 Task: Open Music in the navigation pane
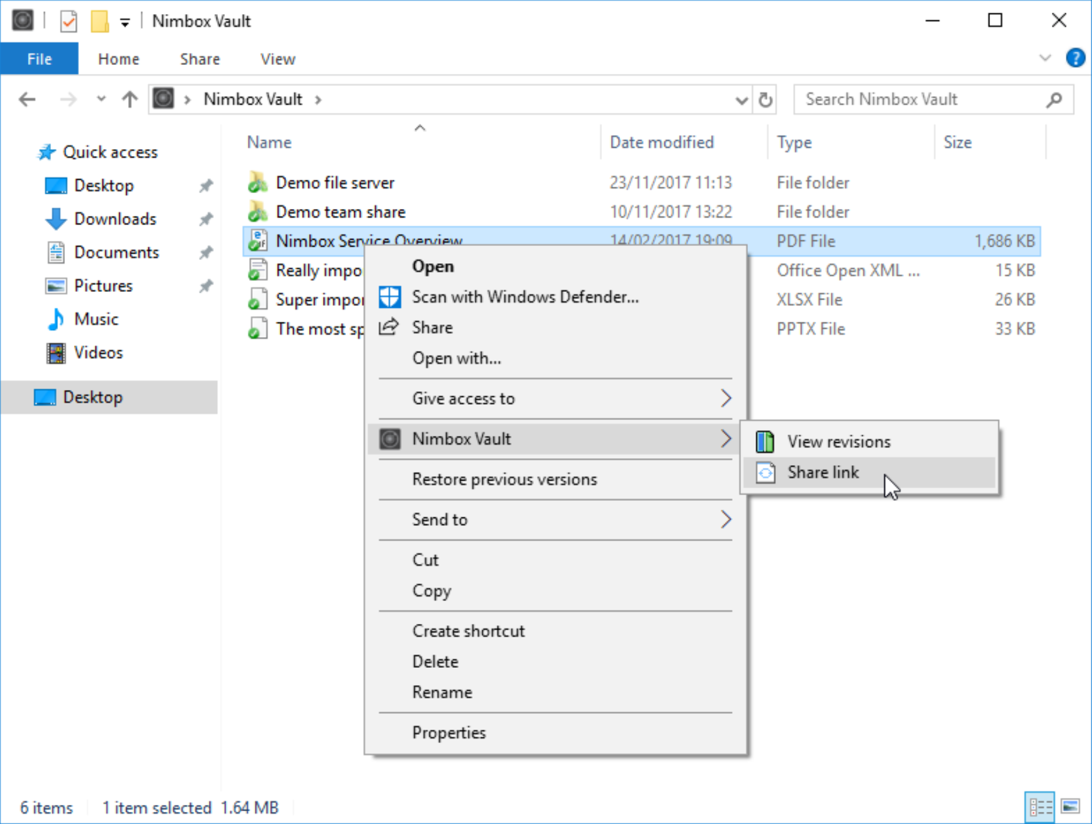click(x=96, y=319)
